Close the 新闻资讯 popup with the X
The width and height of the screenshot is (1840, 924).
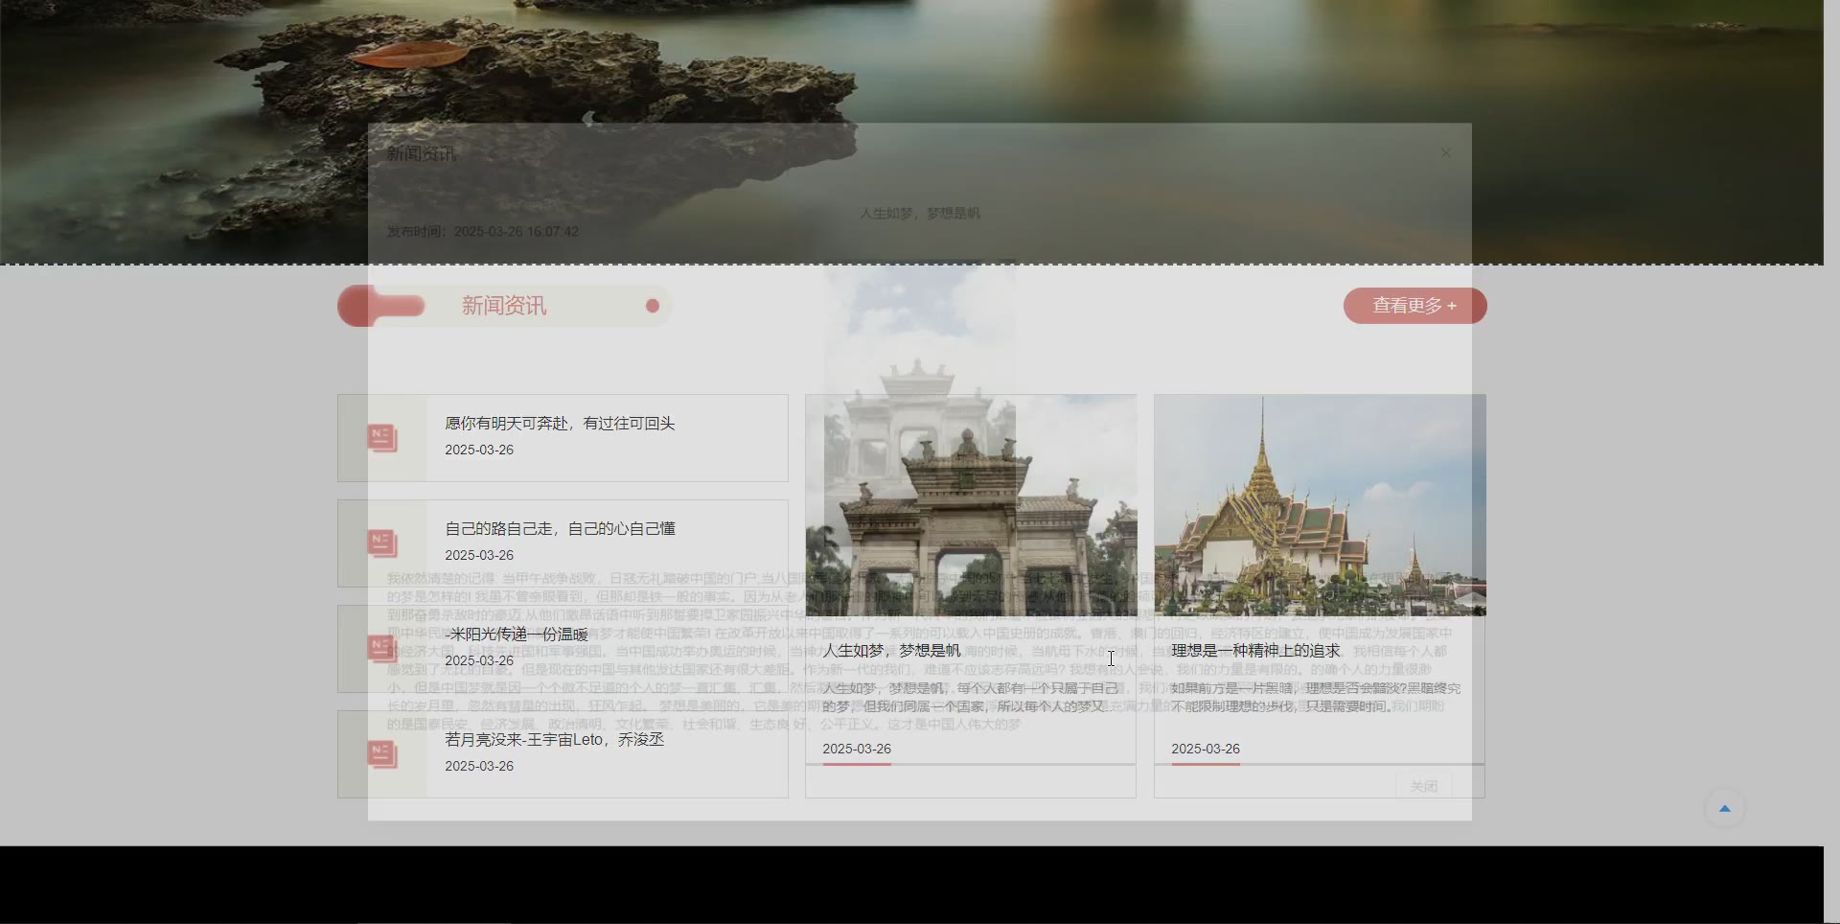(1446, 153)
